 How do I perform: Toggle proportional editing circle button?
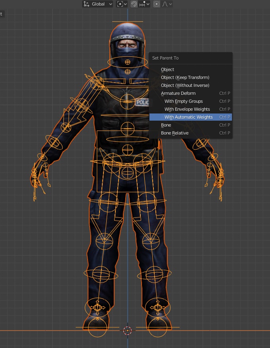tap(157, 4)
